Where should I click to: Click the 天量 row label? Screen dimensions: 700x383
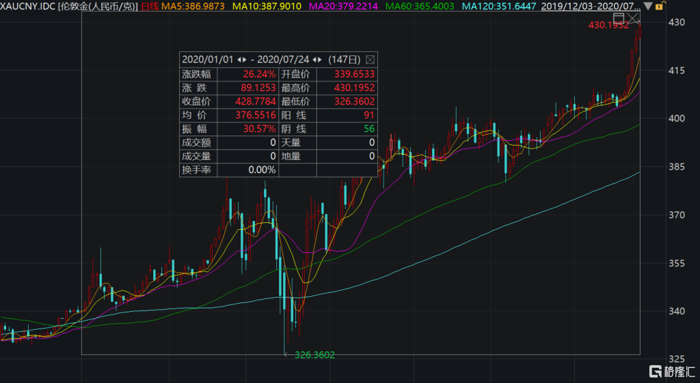tap(291, 143)
